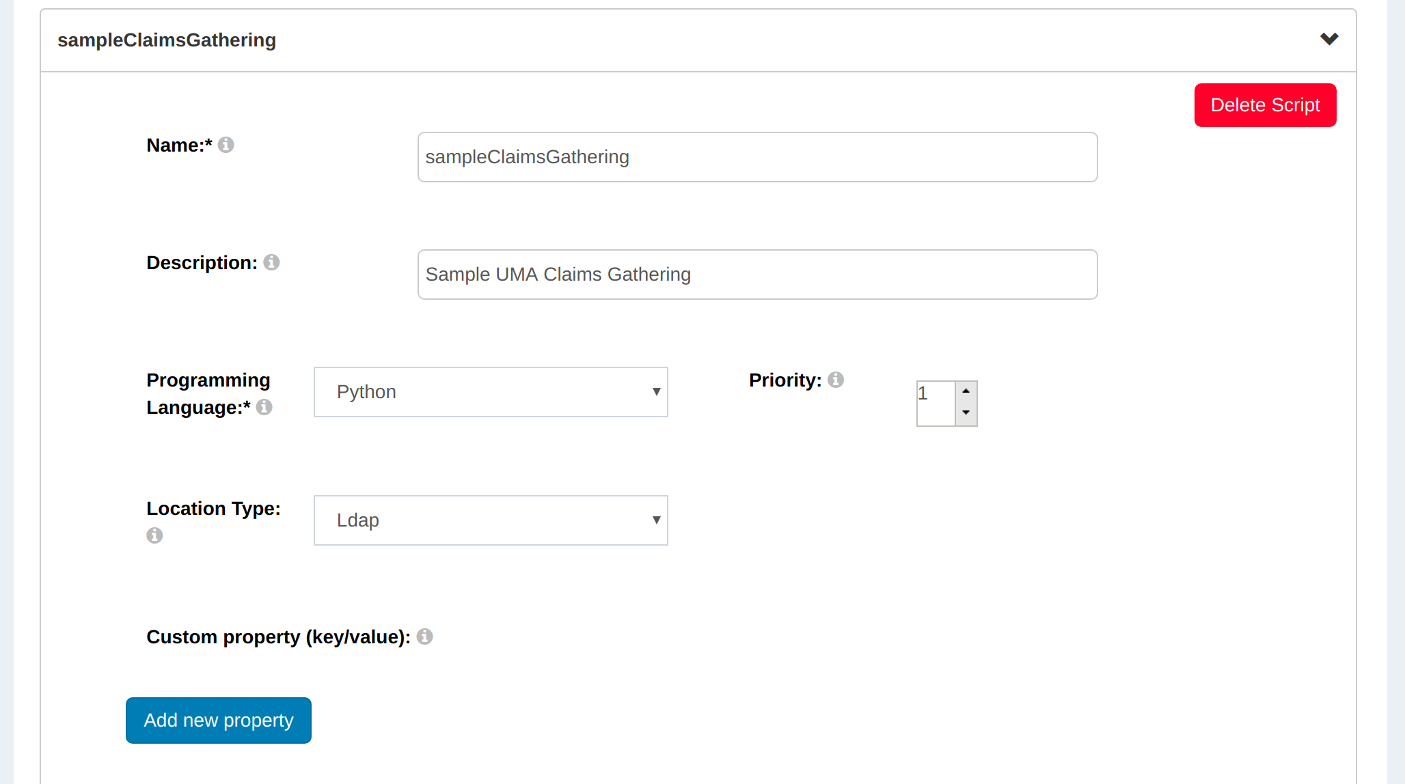Click the info icon next to Priority
Image resolution: width=1405 pixels, height=784 pixels.
(x=836, y=380)
